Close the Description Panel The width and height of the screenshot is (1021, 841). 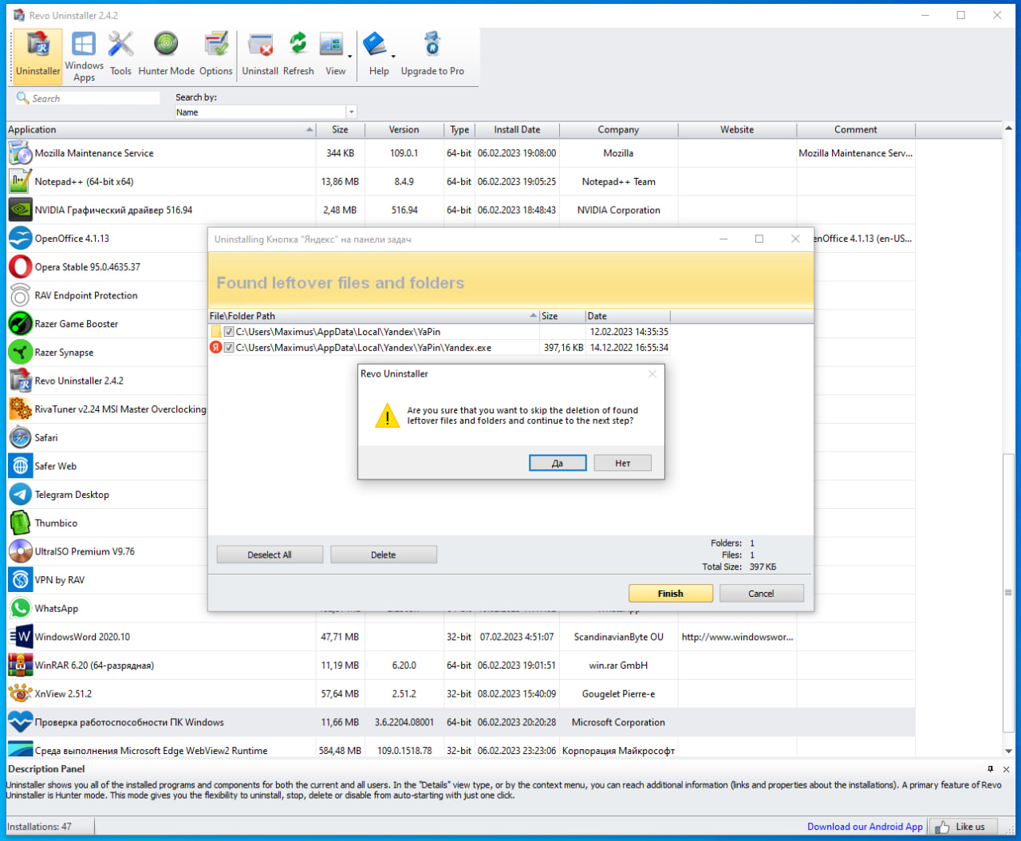pyautogui.click(x=1006, y=769)
